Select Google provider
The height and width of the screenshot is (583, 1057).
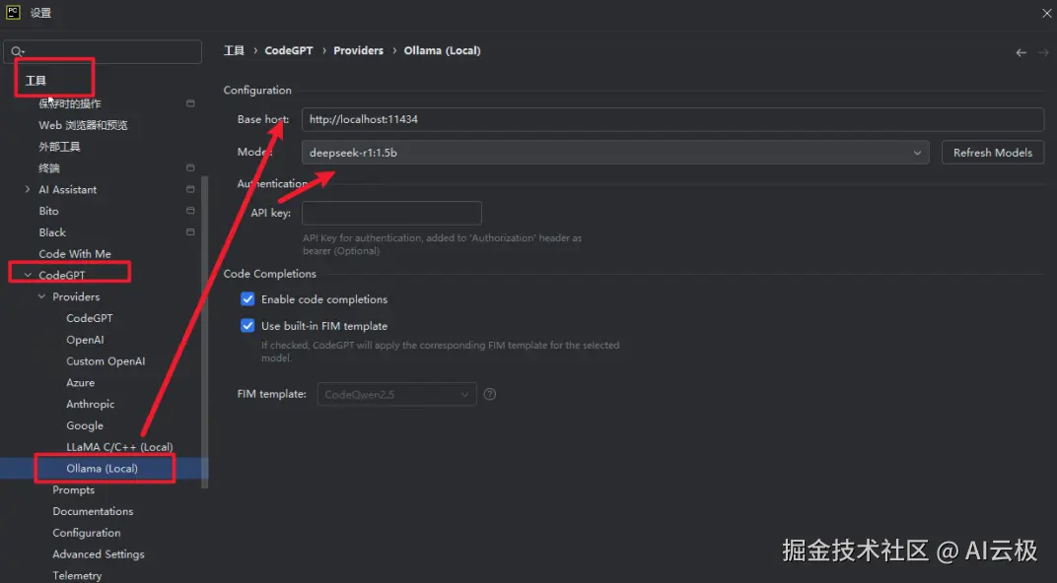tap(85, 425)
